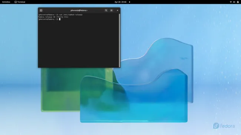Open the Activities overview

tap(6, 2)
